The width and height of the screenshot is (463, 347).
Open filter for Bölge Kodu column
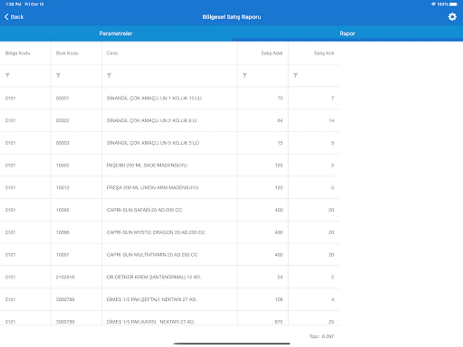pos(8,76)
